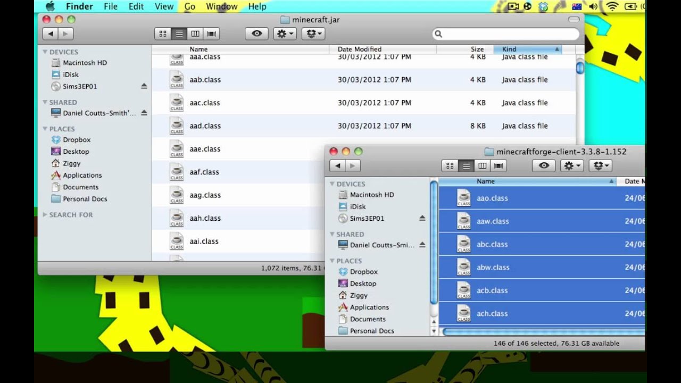Open Dropbox toolbar menu in minecraft.jar window
Viewport: 681px width, 383px height.
314,34
